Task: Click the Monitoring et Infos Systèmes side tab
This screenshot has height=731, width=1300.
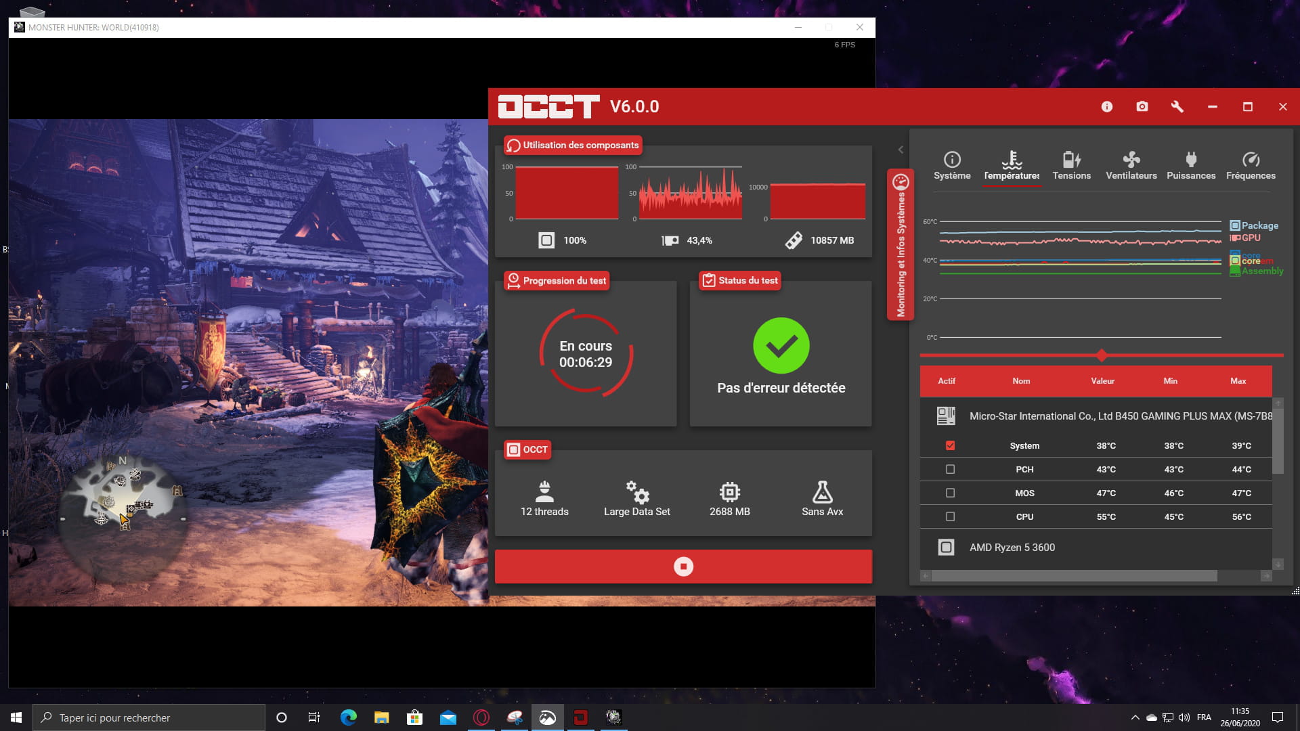Action: click(x=901, y=244)
